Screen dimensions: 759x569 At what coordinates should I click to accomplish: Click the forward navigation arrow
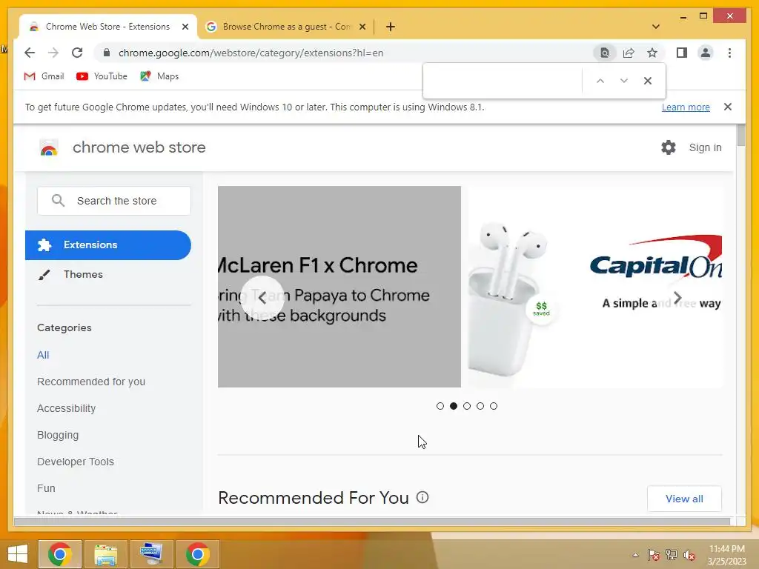click(53, 53)
